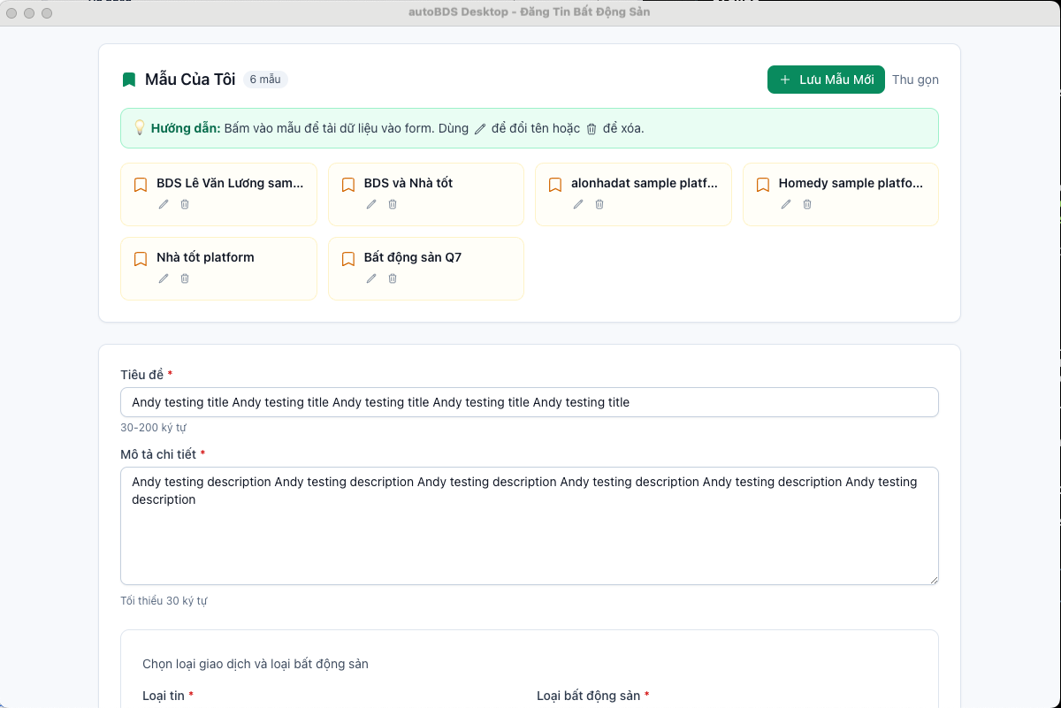
Task: Rename the BDS Lê Văn Lương template
Action: [x=164, y=204]
